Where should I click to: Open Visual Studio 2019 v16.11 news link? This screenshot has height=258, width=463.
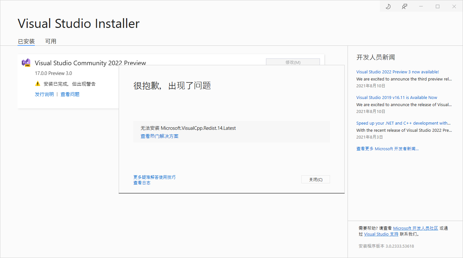click(x=397, y=97)
